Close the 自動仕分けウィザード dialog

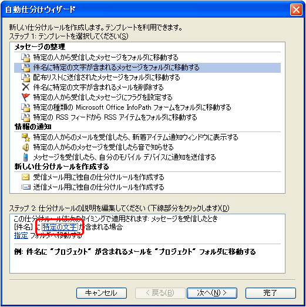296,9
